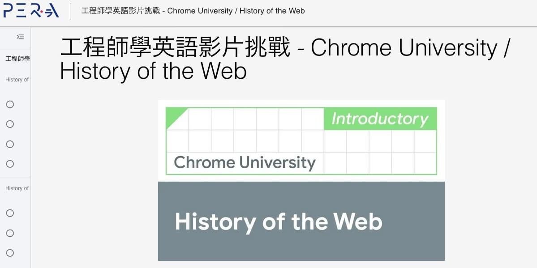Screen dimensions: 537x268
Task: Toggle the third lesson circle in sidebar
Action: (x=9, y=144)
